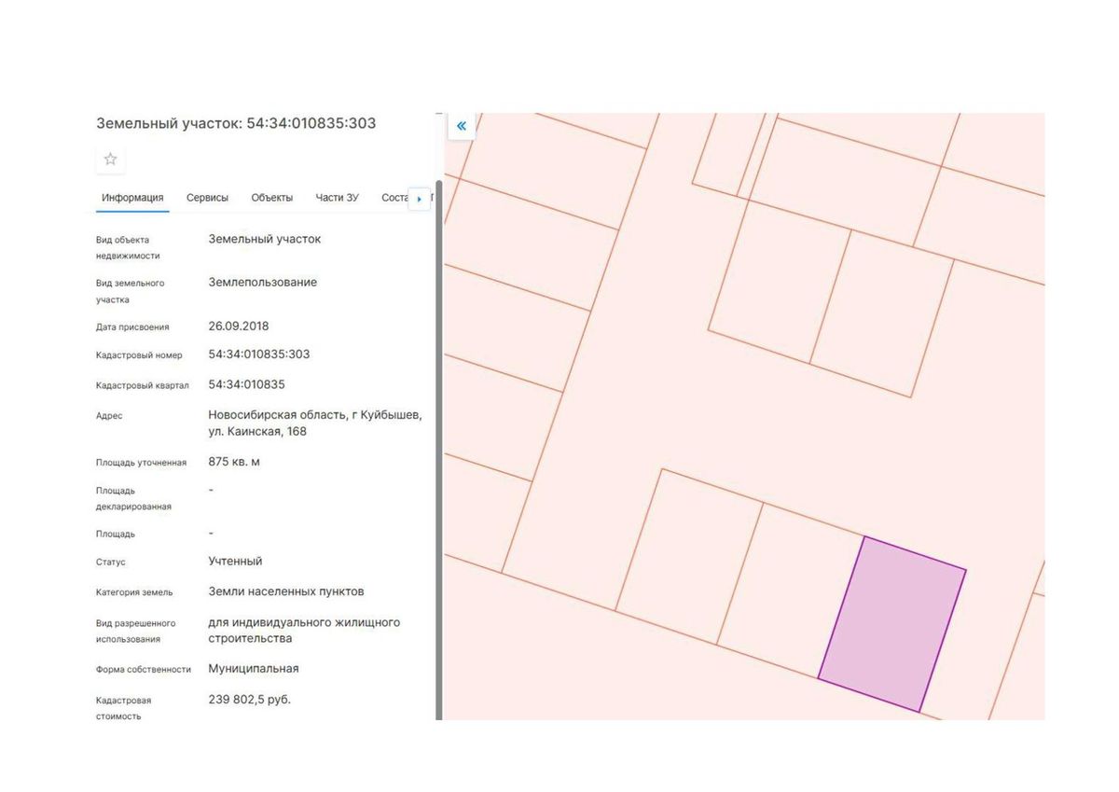Switch to the Сервисы tab
This screenshot has height=792, width=1119.
point(207,198)
